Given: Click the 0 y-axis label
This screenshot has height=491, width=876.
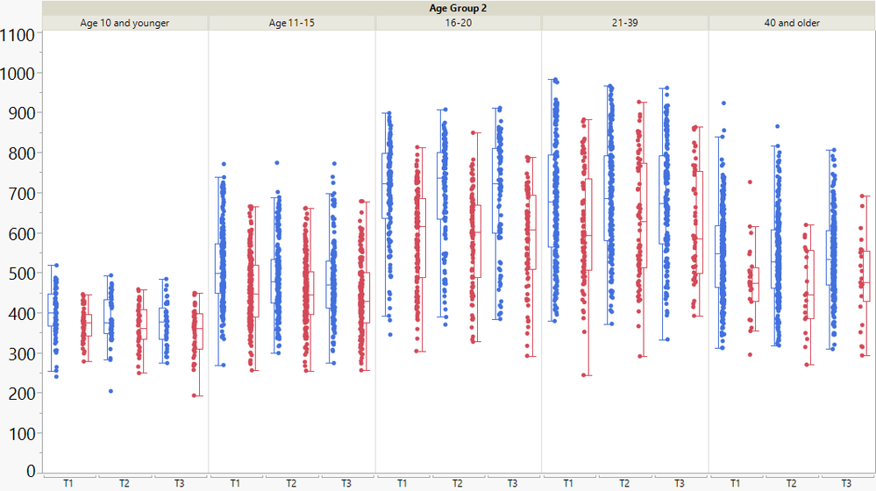Looking at the screenshot, I should tap(31, 472).
